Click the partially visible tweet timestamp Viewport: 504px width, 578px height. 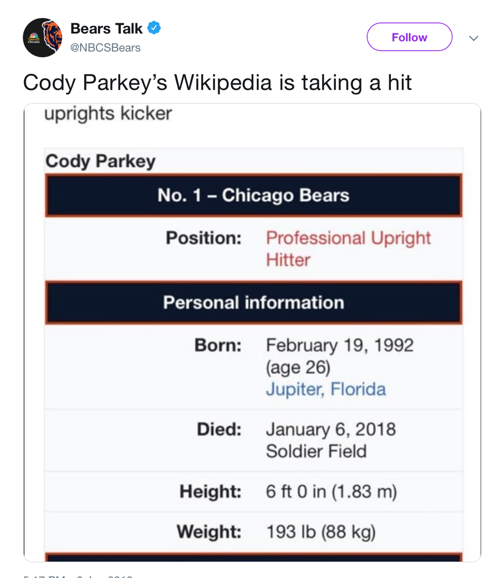pos(77,576)
